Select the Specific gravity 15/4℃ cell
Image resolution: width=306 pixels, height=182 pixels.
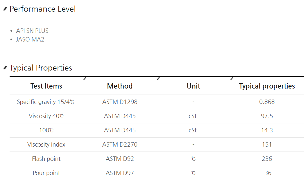point(45,102)
